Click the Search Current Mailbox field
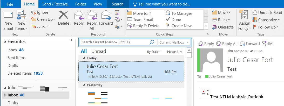The width and height of the screenshot is (284, 106). click(x=114, y=42)
